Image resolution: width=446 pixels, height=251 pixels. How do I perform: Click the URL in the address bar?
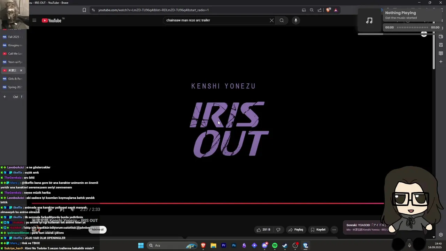click(154, 10)
